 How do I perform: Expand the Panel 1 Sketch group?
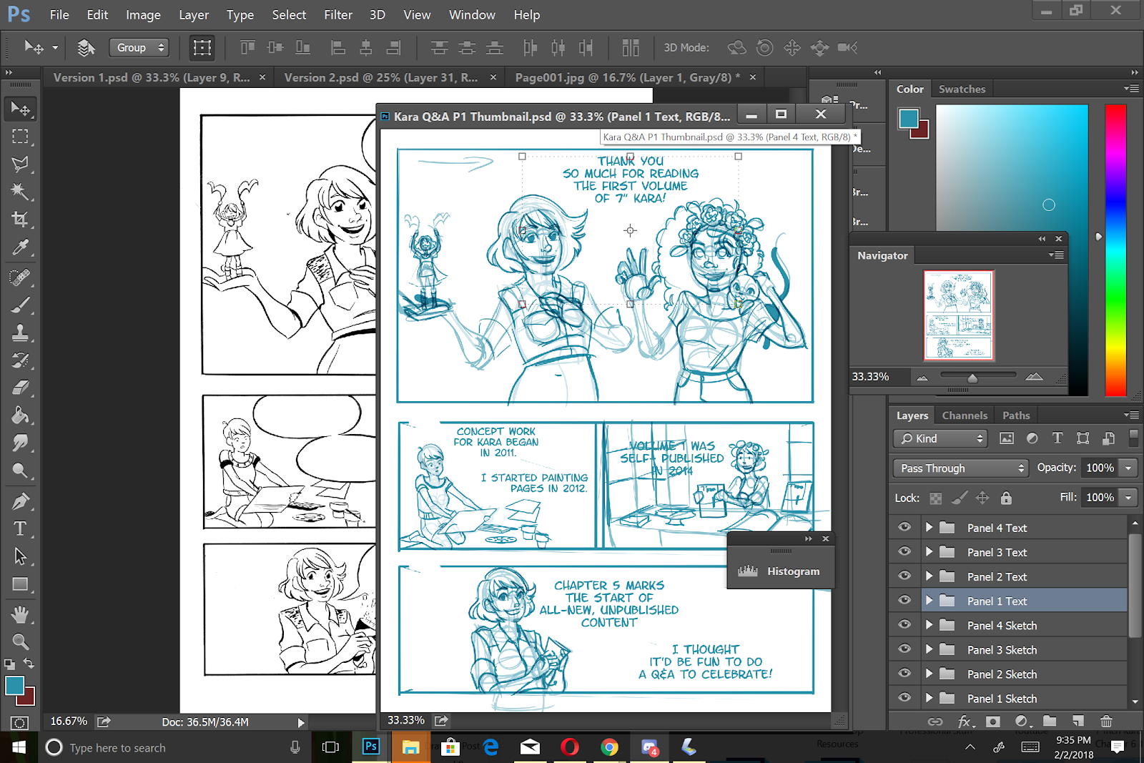pos(929,698)
